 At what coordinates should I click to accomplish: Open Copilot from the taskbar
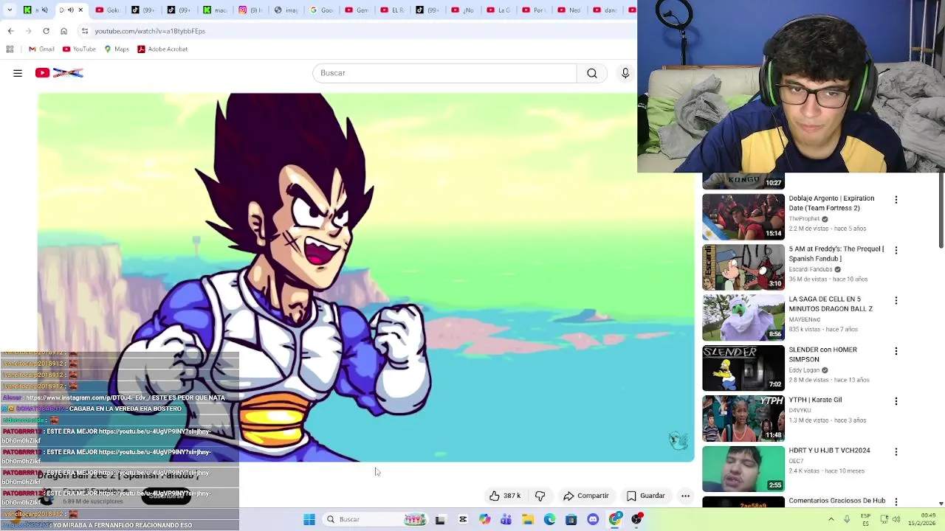484,520
